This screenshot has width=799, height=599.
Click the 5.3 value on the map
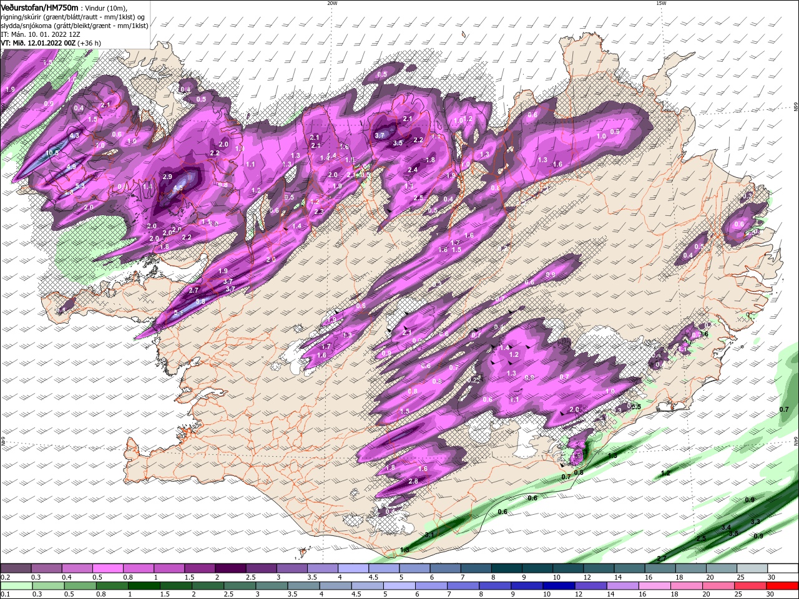point(80,186)
